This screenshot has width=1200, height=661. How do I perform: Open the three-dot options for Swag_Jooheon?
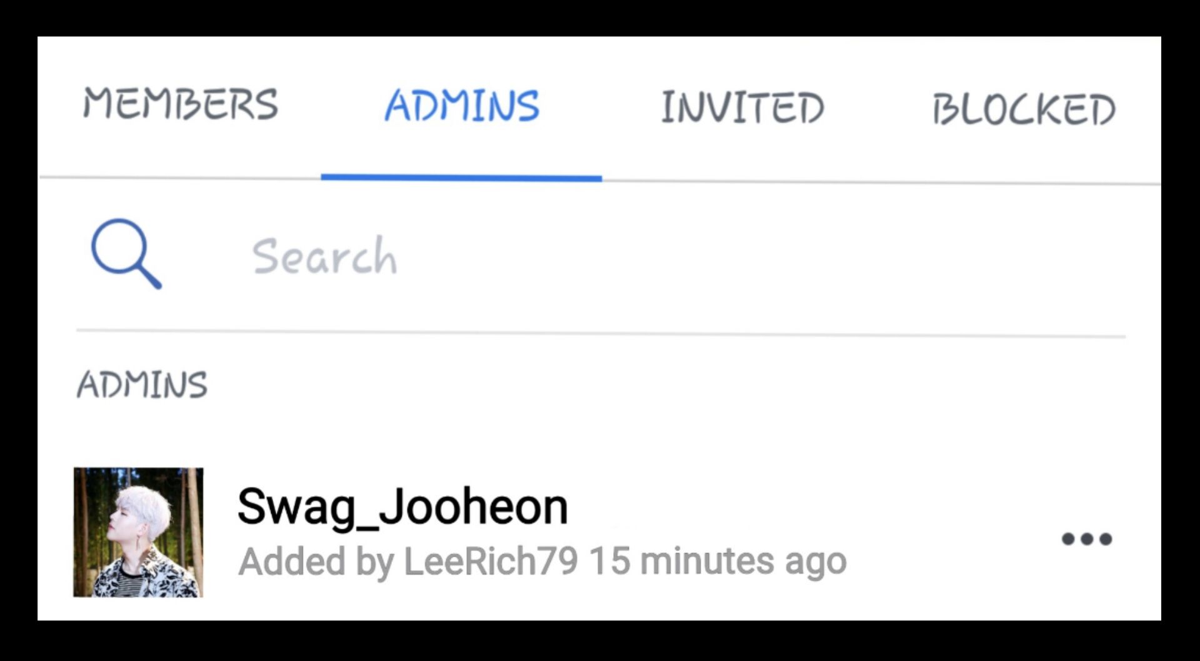point(1087,539)
